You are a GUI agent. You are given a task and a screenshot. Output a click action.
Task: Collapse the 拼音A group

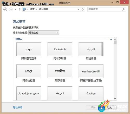click(111, 39)
